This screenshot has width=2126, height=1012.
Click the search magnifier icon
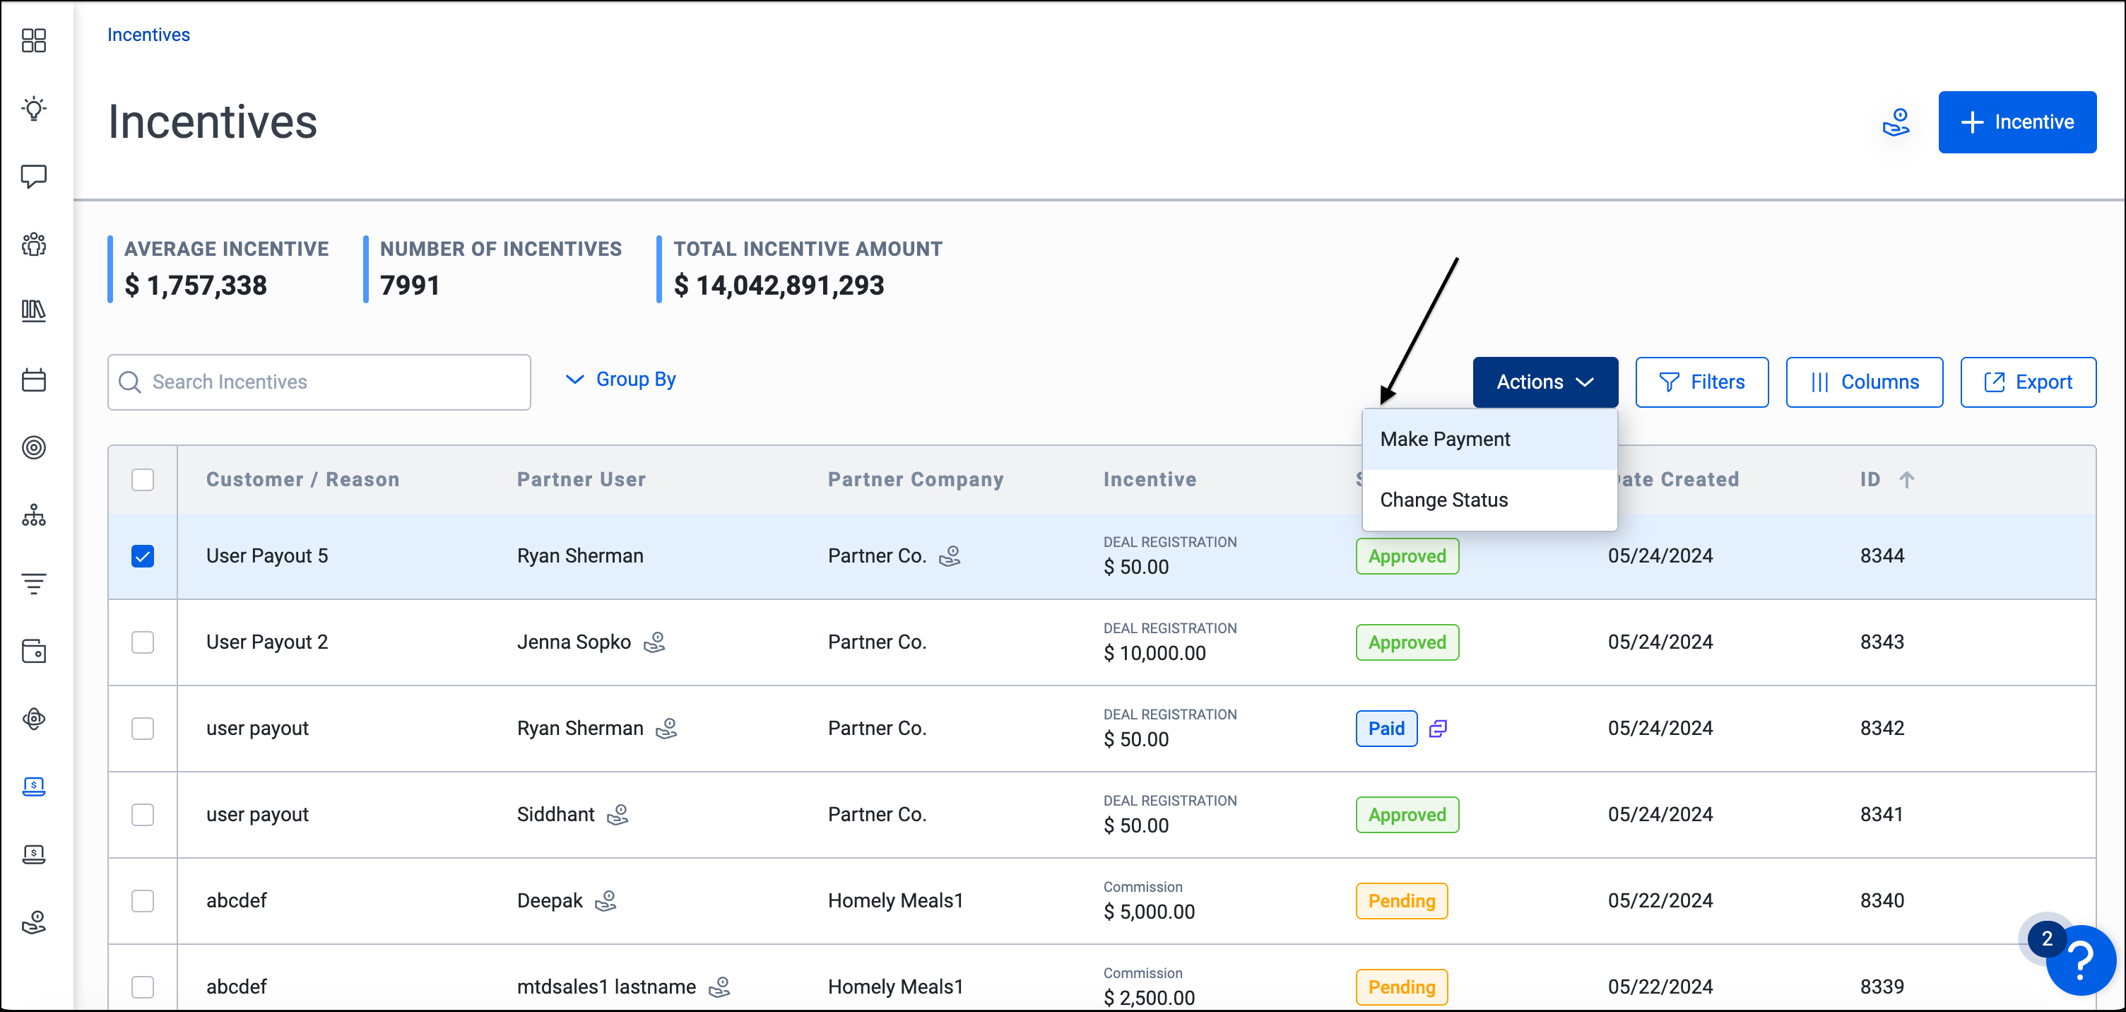coord(129,382)
